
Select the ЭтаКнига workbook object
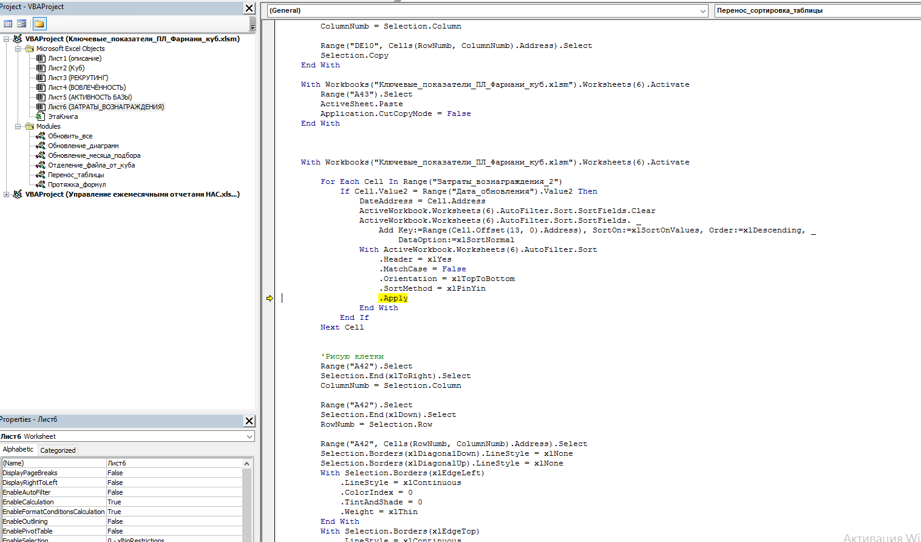tap(63, 117)
